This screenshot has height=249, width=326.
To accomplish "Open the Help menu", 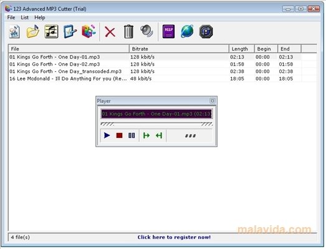I will [40, 17].
